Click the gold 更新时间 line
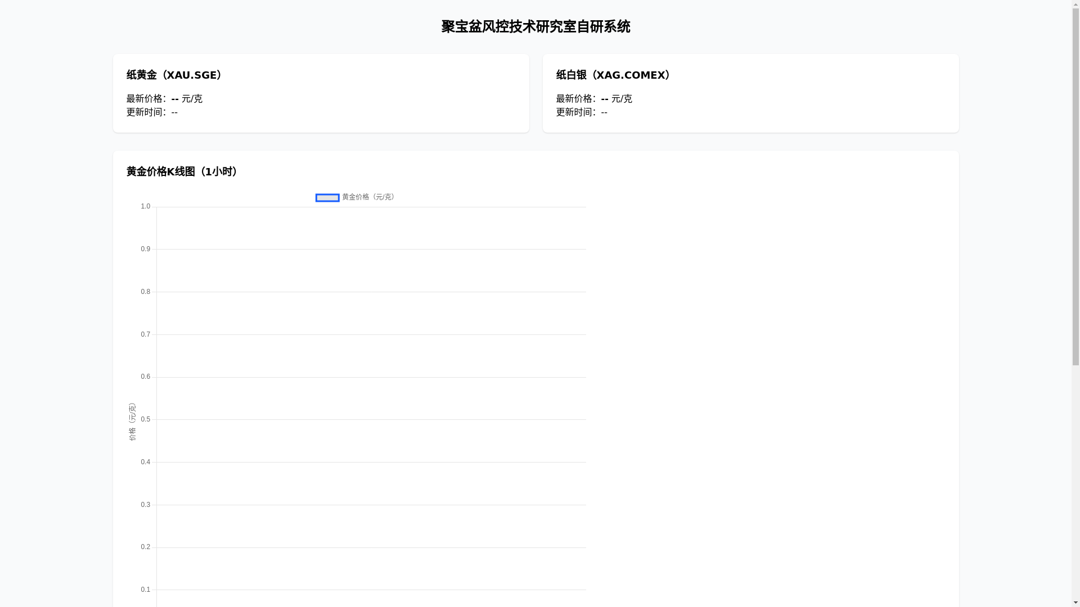The image size is (1080, 607). [152, 112]
